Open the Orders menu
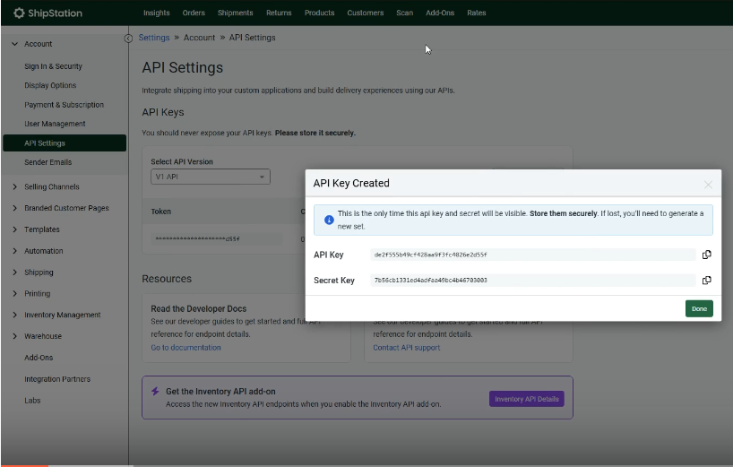733x467 pixels. pyautogui.click(x=194, y=13)
